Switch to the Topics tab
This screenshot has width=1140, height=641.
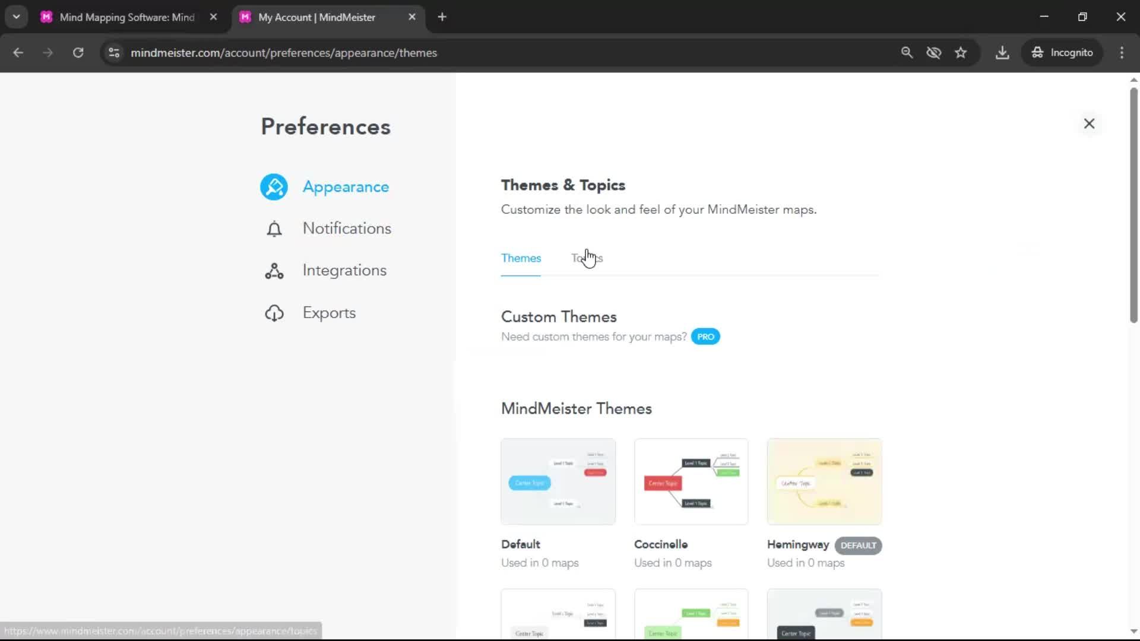click(587, 258)
